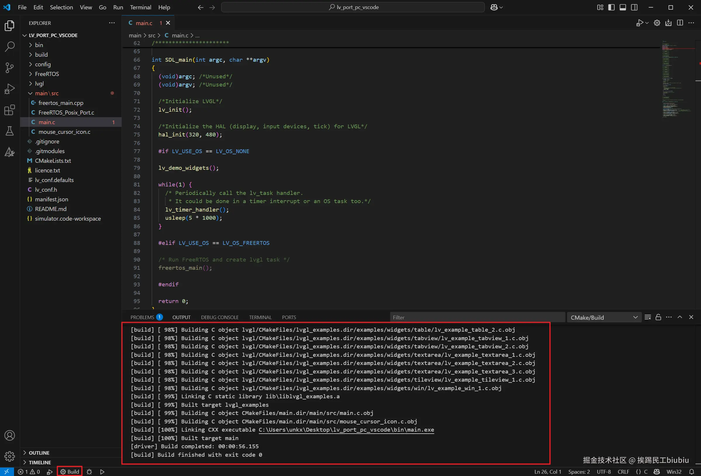Expand the OUTLINE section
This screenshot has width=701, height=476.
[x=39, y=452]
